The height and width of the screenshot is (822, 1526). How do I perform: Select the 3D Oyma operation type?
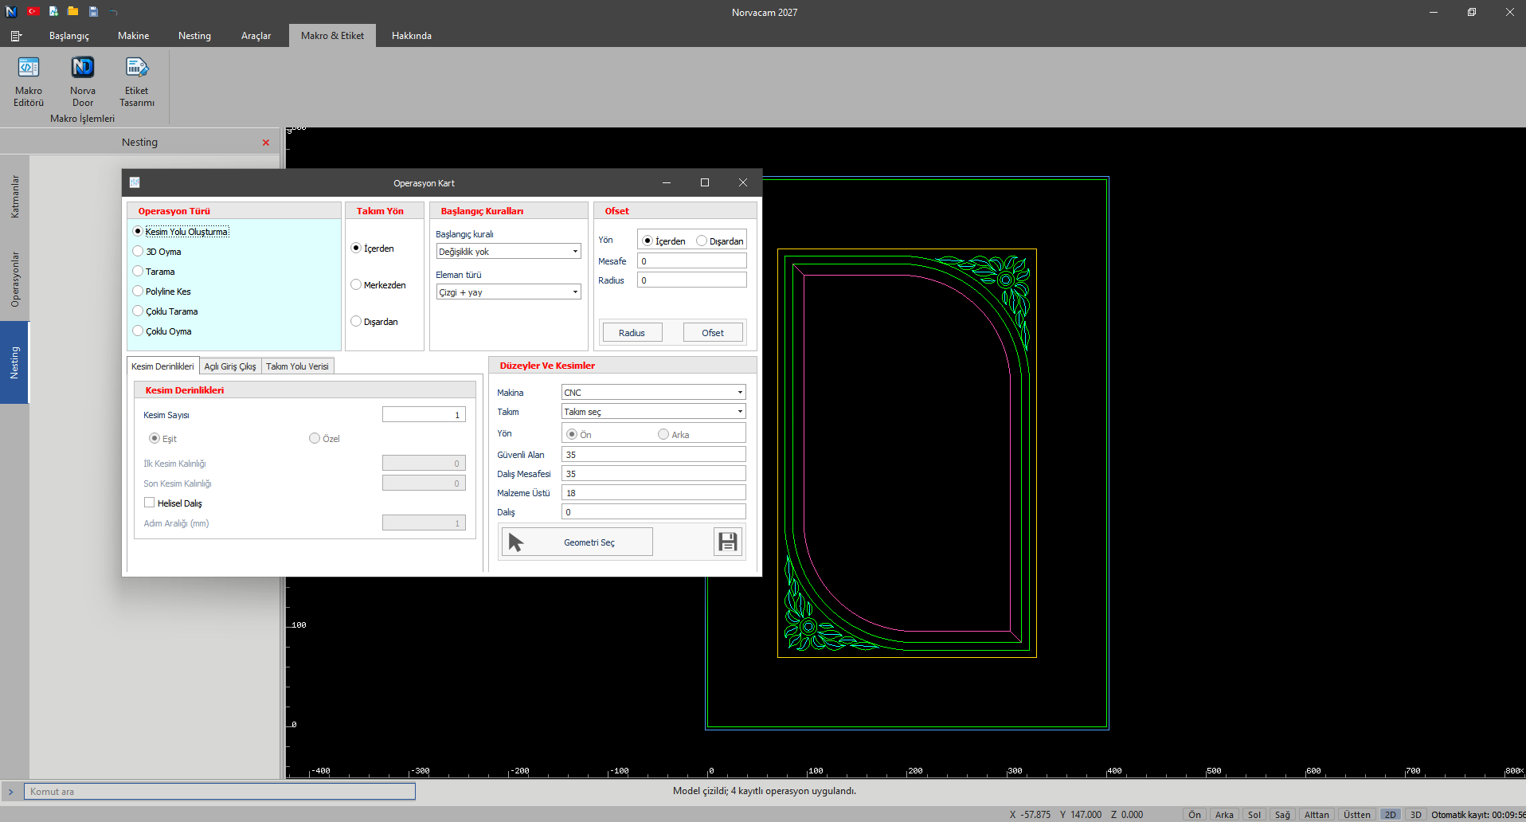click(157, 252)
